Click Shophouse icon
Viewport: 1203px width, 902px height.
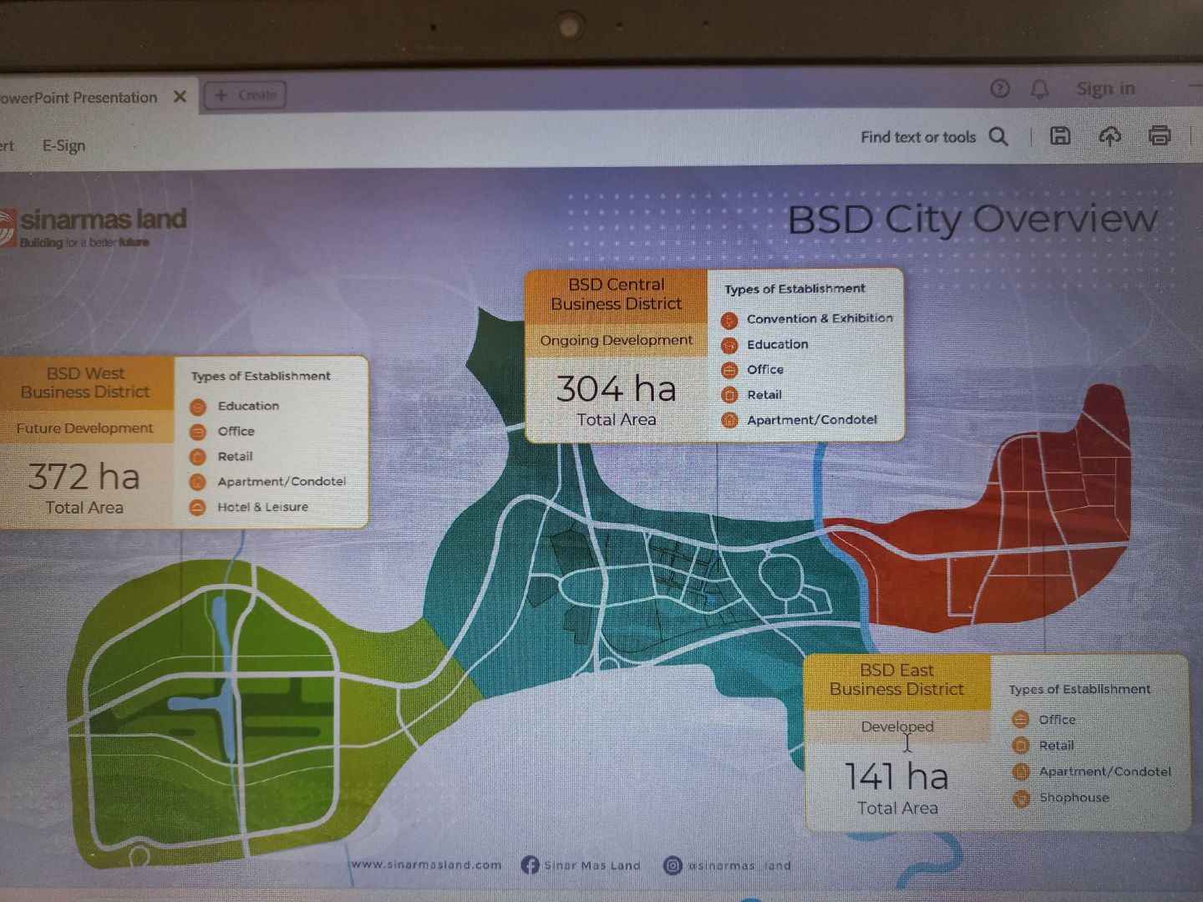tap(1021, 798)
